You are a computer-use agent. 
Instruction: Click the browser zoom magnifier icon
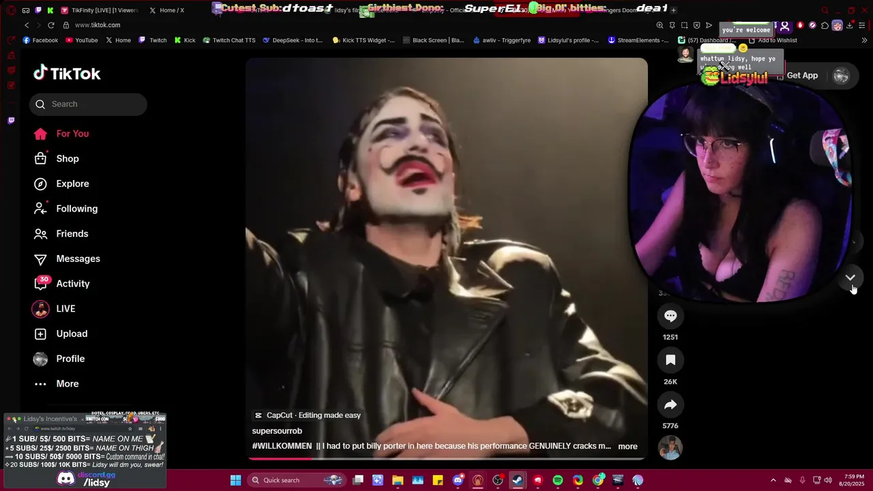tap(660, 25)
